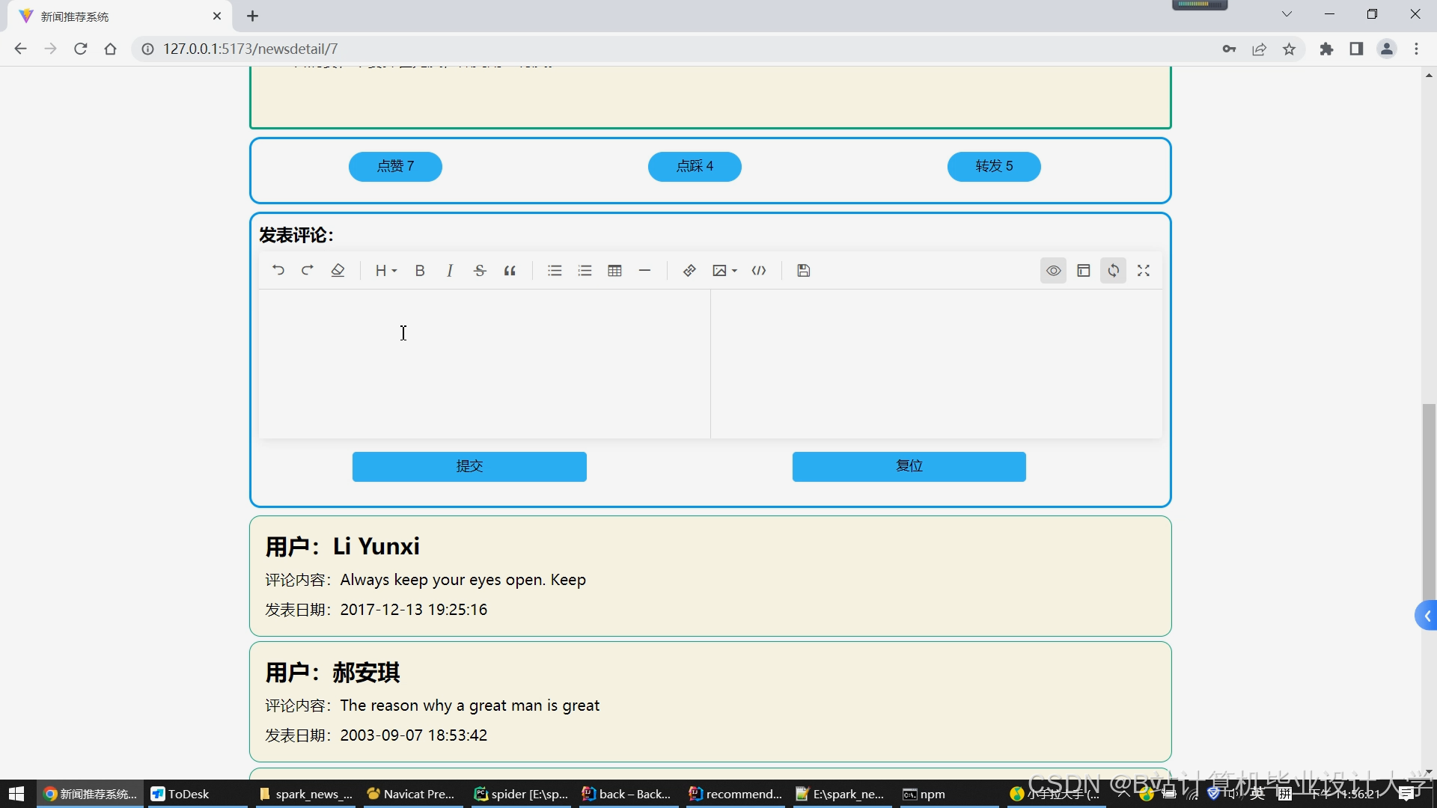
Task: Click the undo icon in editor toolbar
Action: pos(278,271)
